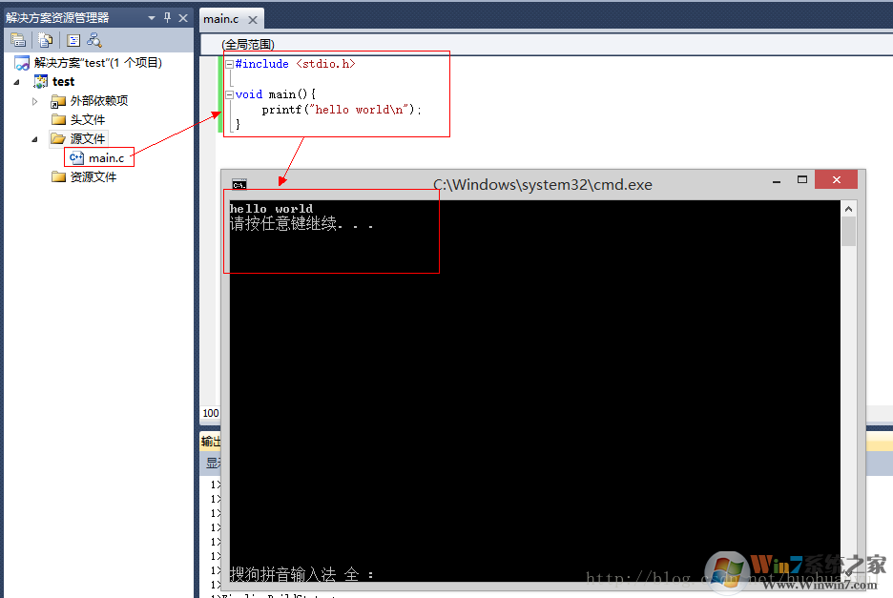This screenshot has height=598, width=893.
Task: Click the Show All Files toolbar icon
Action: (45, 40)
